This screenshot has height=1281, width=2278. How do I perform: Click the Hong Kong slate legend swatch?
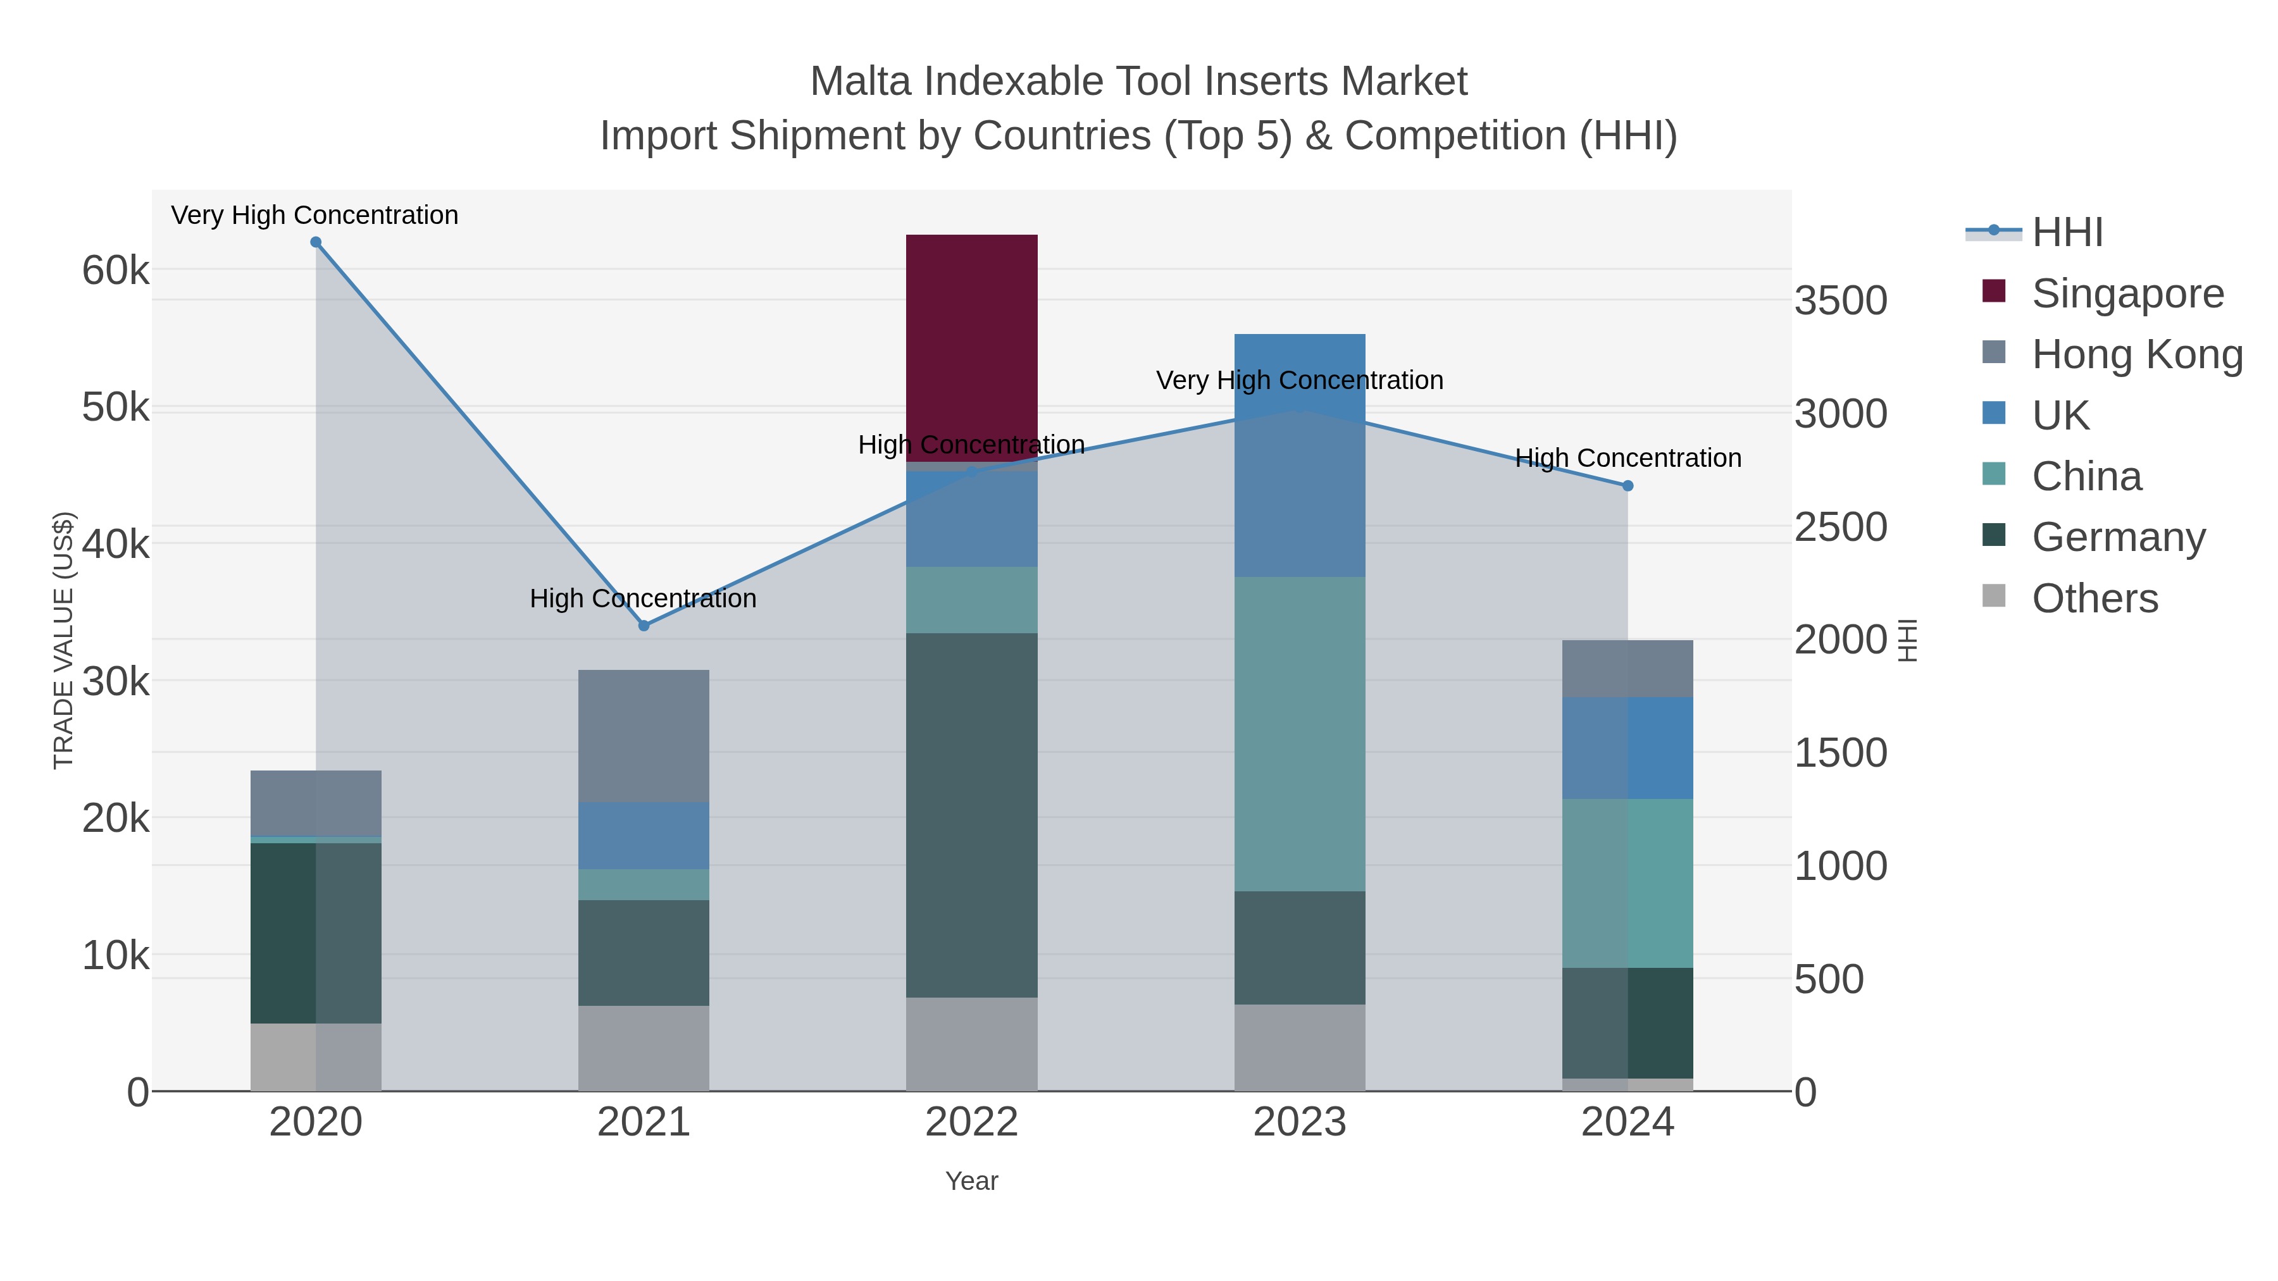[x=1994, y=352]
